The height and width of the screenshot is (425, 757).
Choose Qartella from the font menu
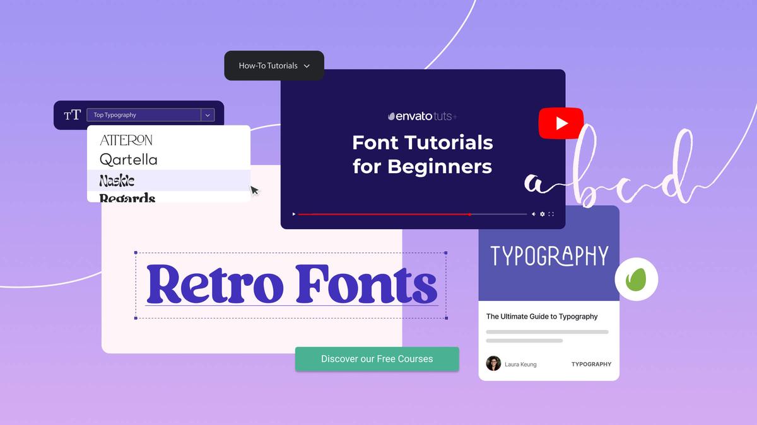pos(127,160)
